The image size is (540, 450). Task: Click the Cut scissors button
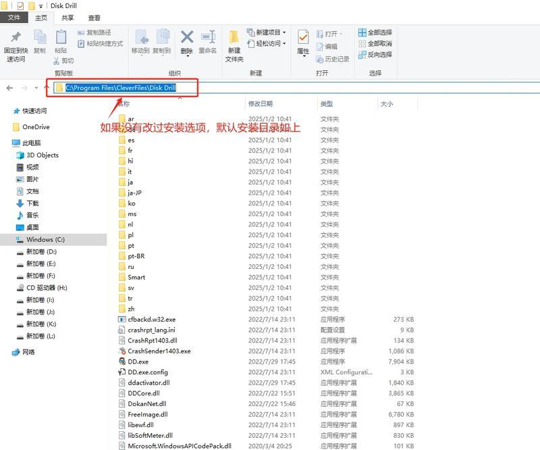63,61
